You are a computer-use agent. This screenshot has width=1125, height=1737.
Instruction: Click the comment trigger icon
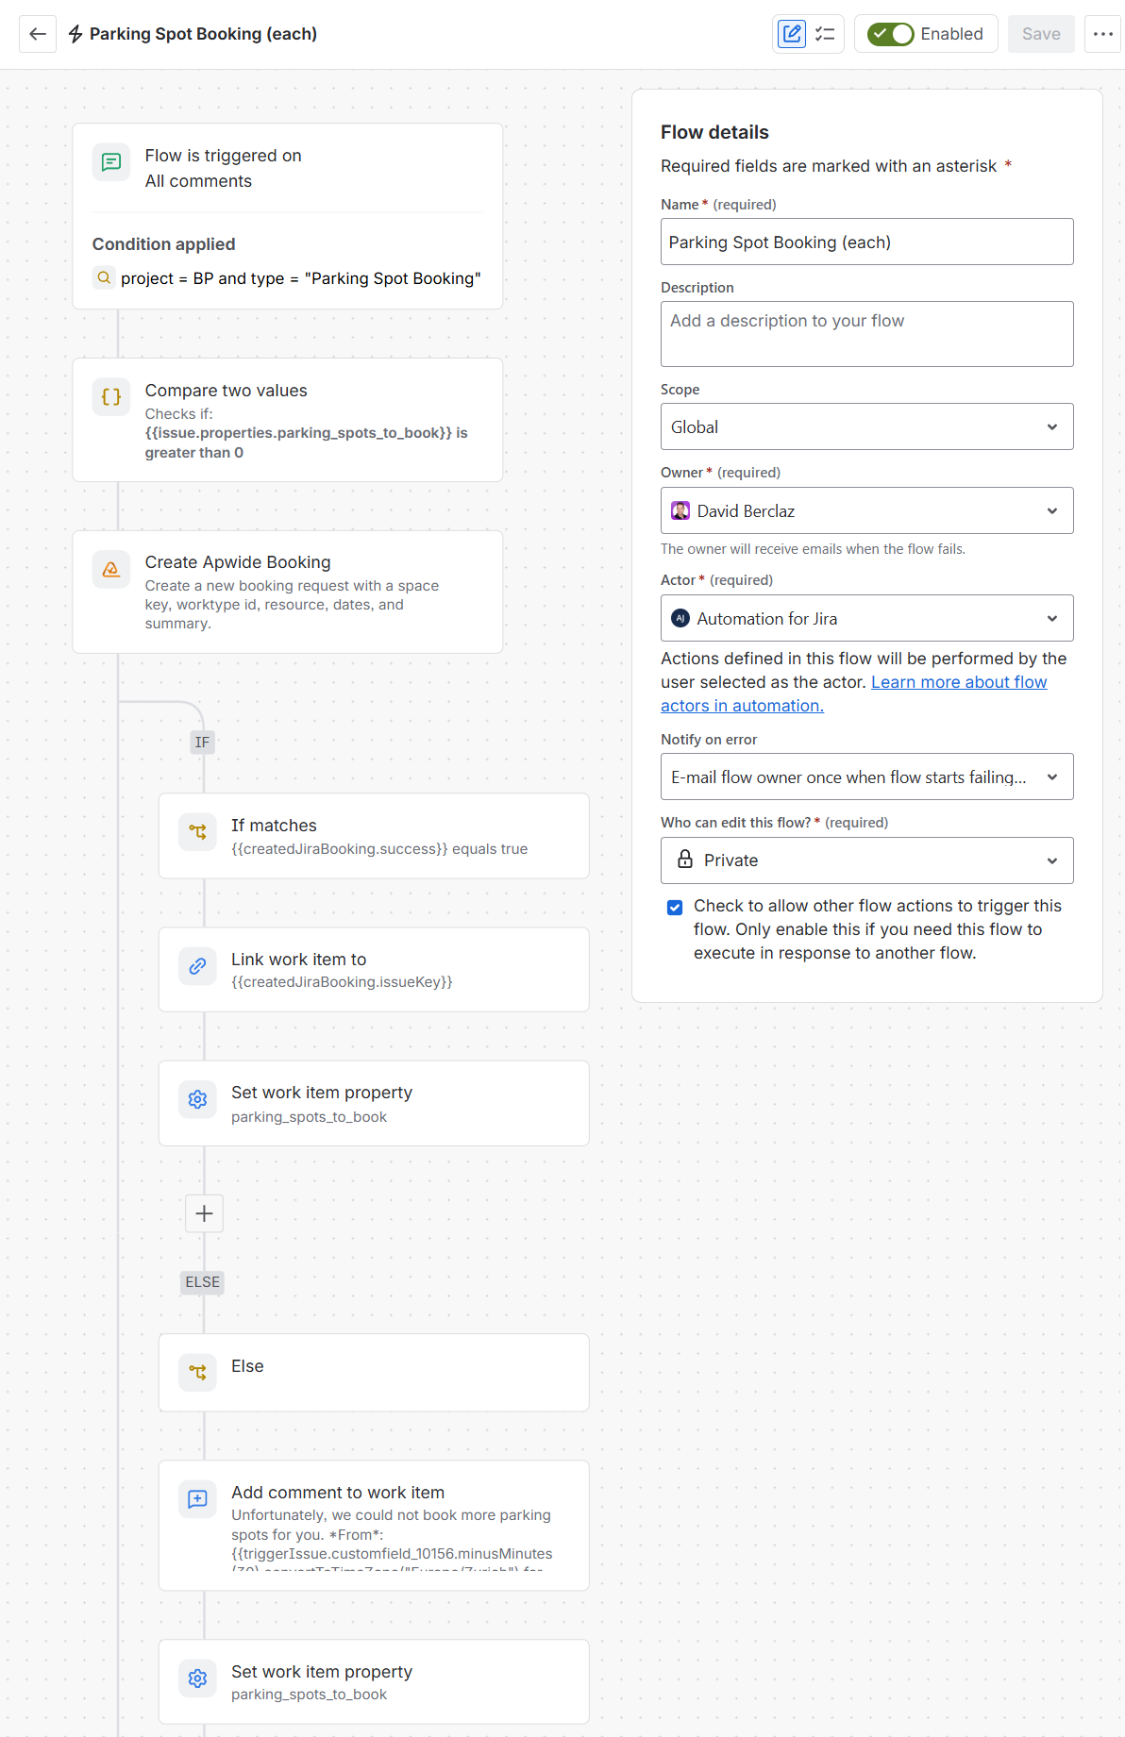click(x=111, y=162)
